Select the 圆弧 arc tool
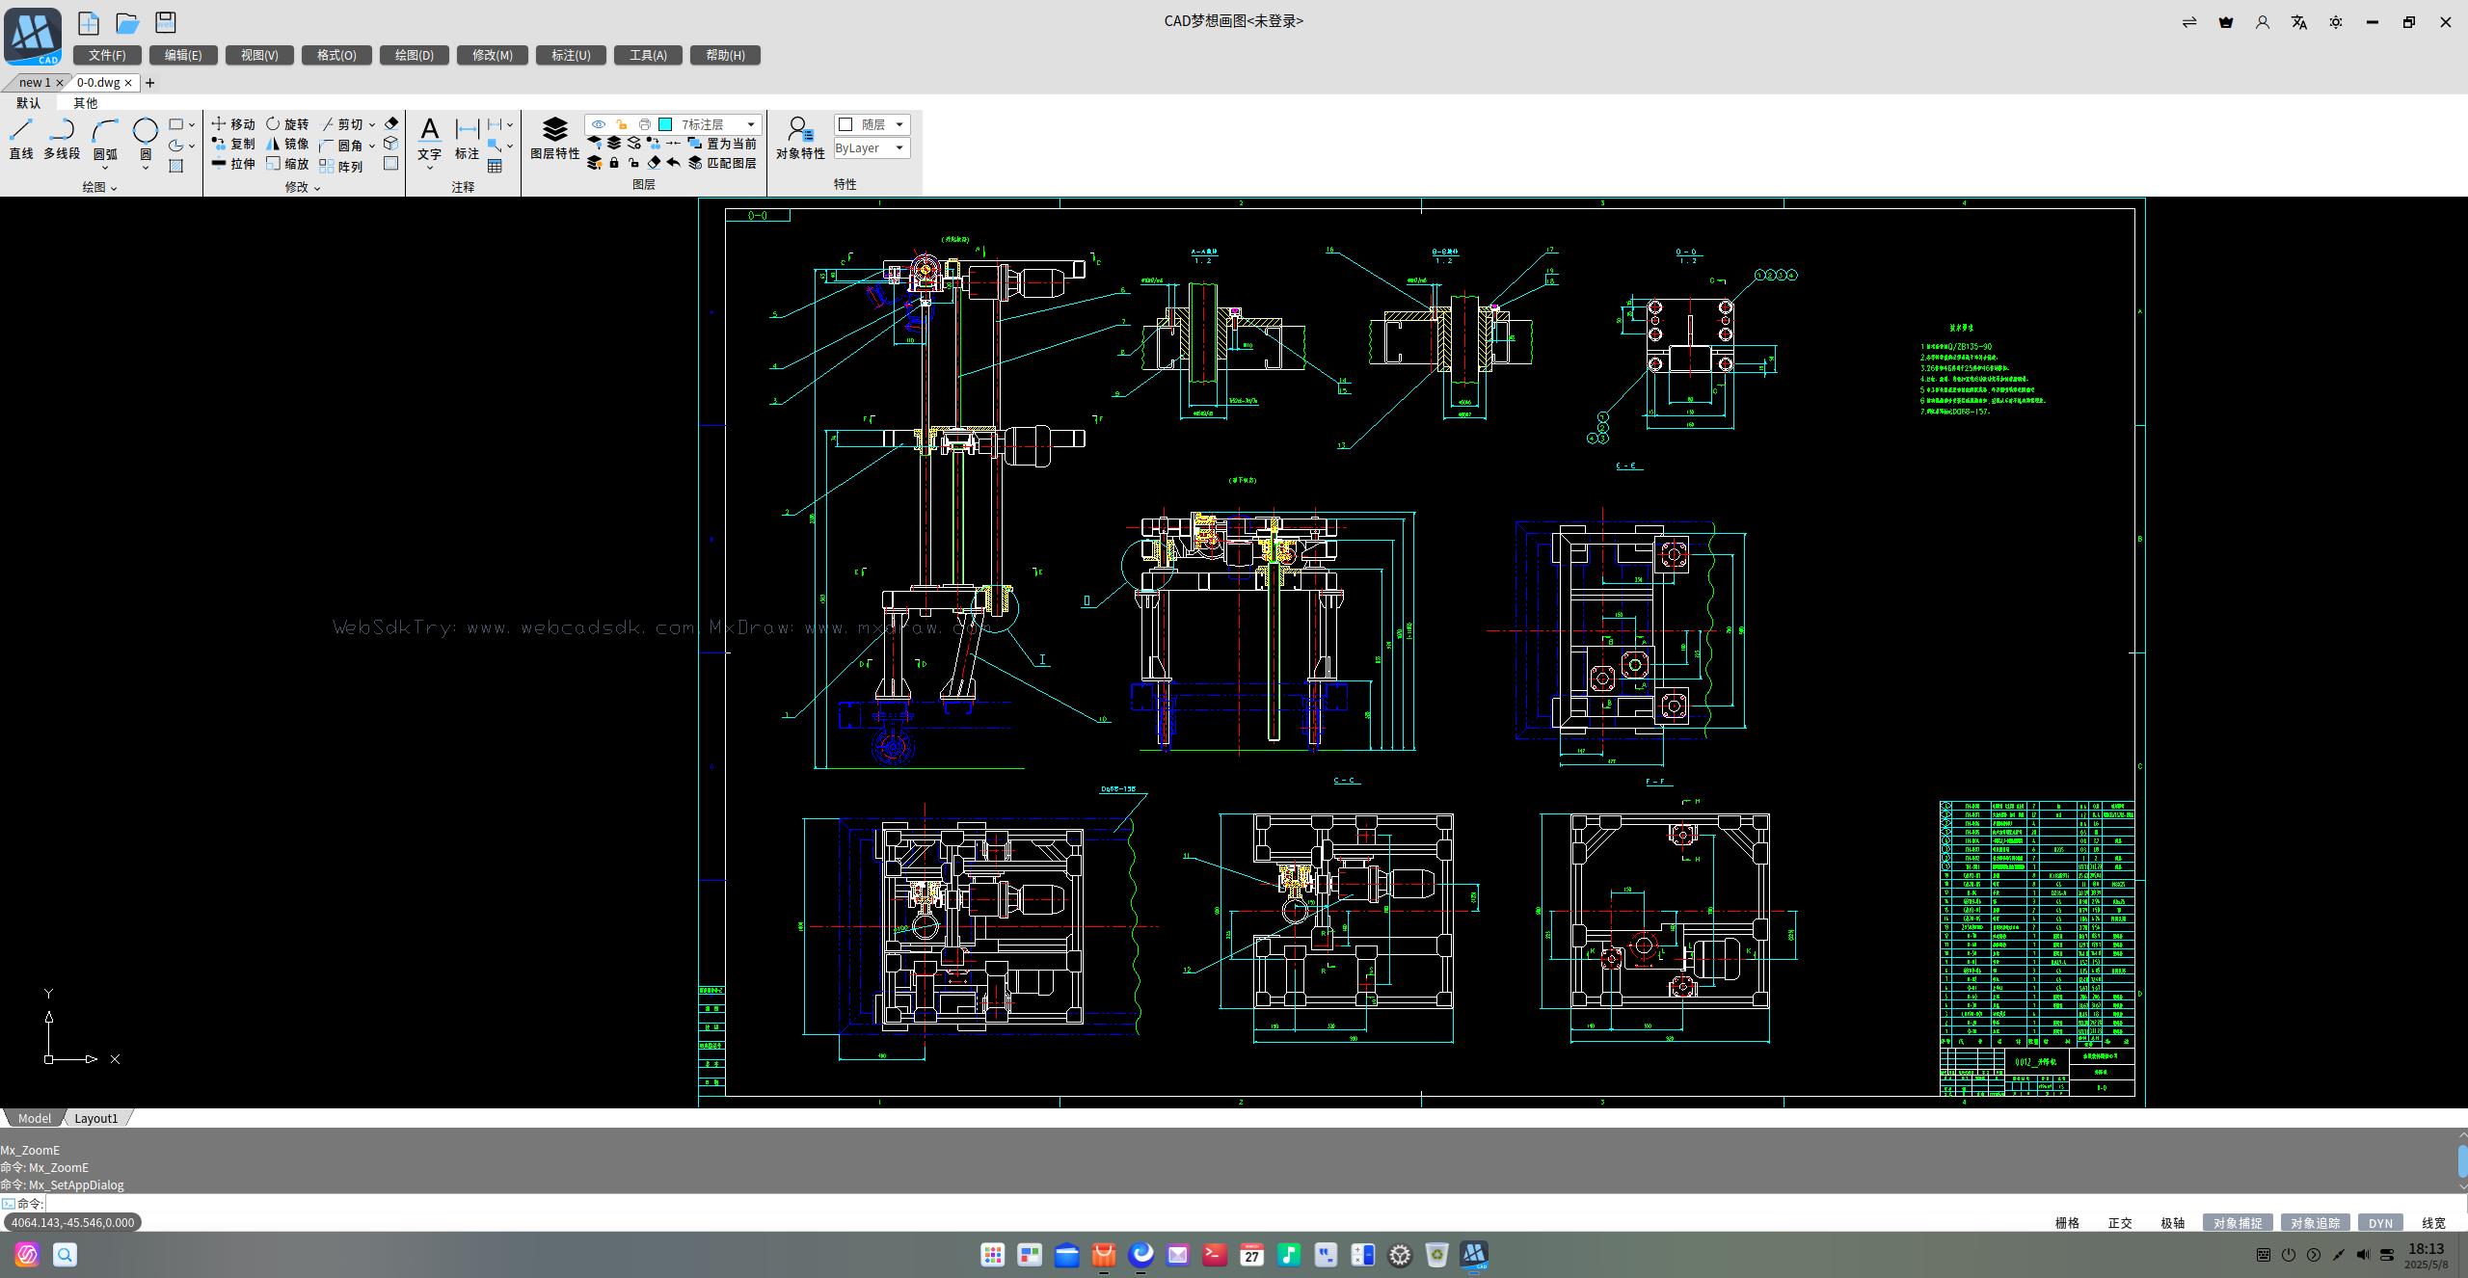 coord(105,139)
